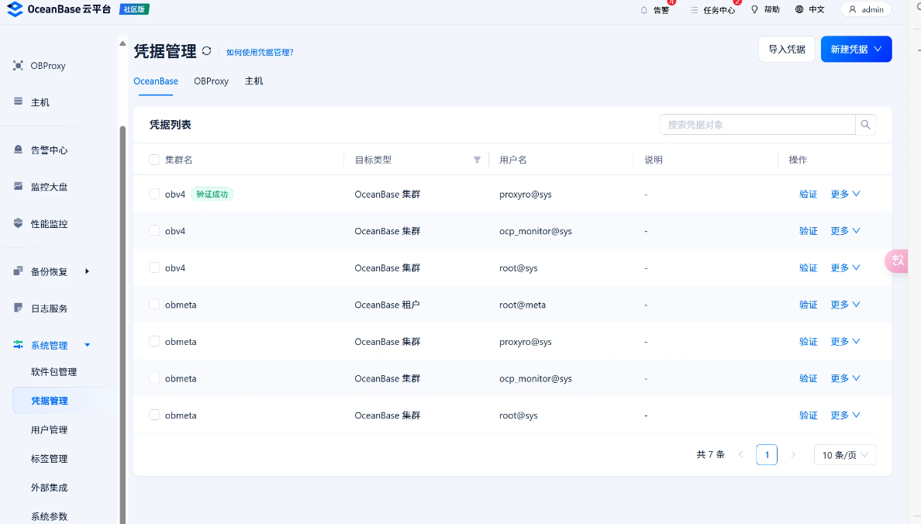Open 任务中心 list icon in header
Viewport: 921px width, 524px height.
(694, 10)
